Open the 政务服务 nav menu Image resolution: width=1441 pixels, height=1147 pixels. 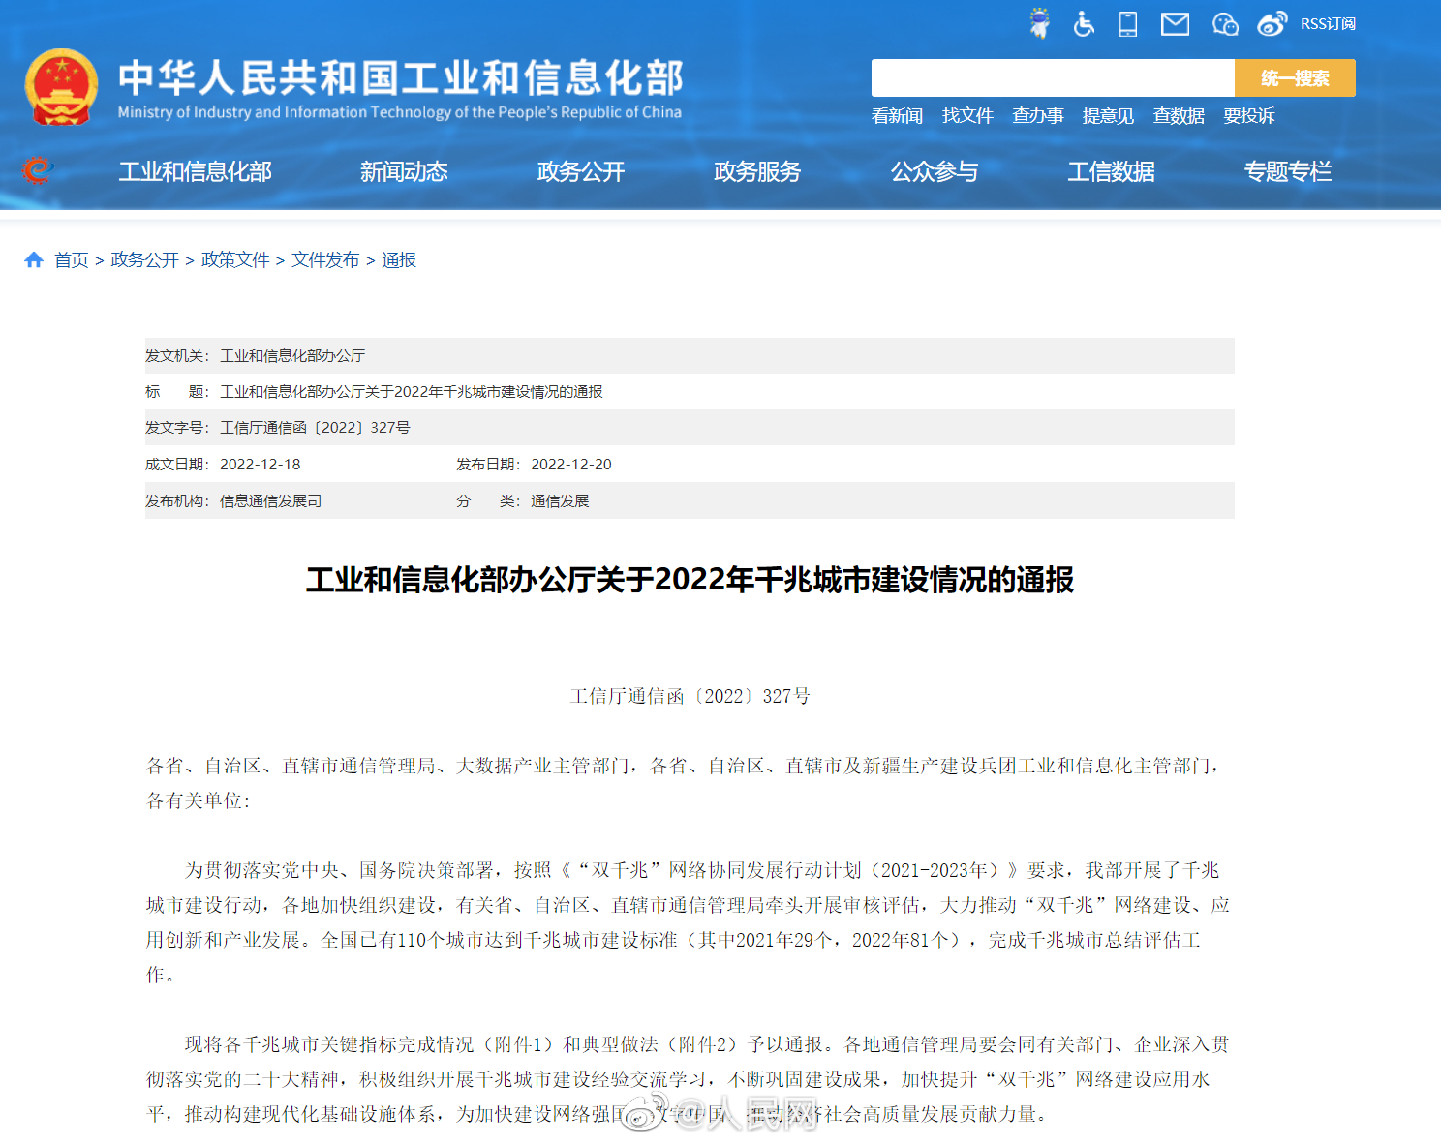pyautogui.click(x=757, y=171)
